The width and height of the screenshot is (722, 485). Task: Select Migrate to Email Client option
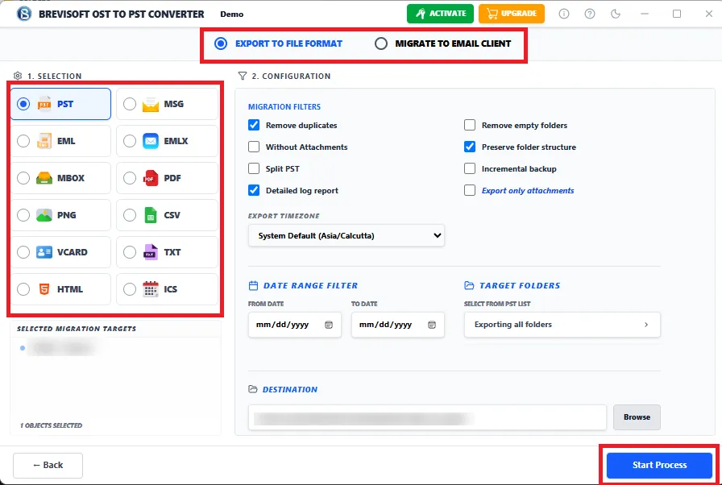click(442, 44)
